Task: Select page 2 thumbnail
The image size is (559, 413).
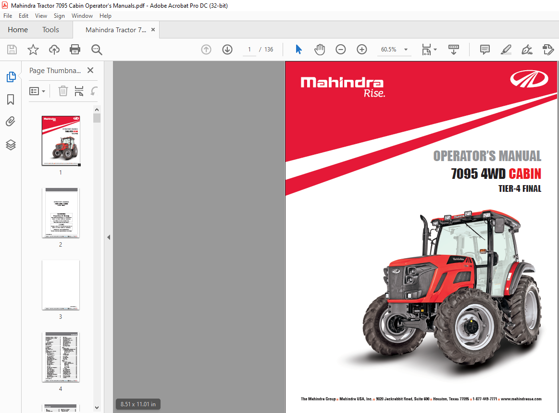Action: click(61, 213)
